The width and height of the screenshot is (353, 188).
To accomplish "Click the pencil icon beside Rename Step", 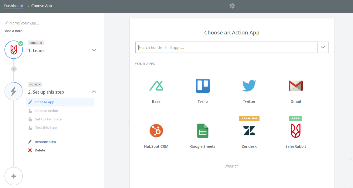I will point(30,142).
